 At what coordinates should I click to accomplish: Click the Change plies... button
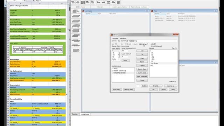click(x=129, y=90)
